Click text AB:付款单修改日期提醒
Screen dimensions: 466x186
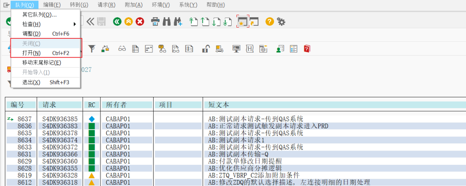click(x=245, y=161)
